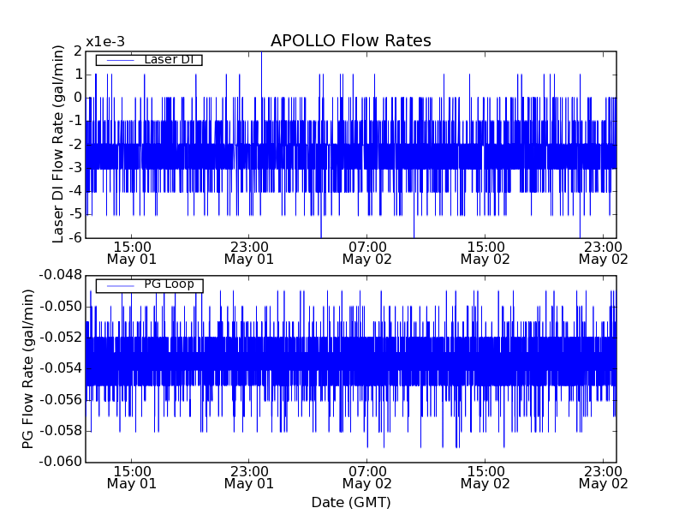Select the "Laser DI Flow Rate (gal/min)" y-axis label

point(58,144)
